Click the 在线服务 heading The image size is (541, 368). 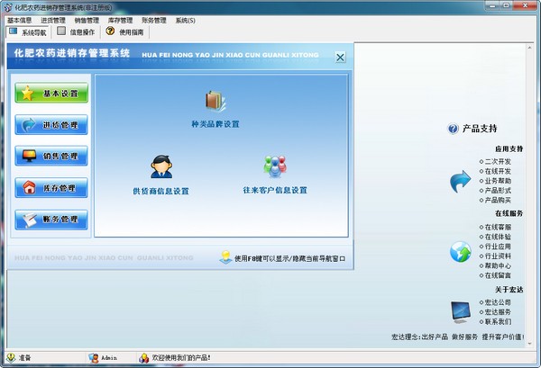click(x=509, y=213)
